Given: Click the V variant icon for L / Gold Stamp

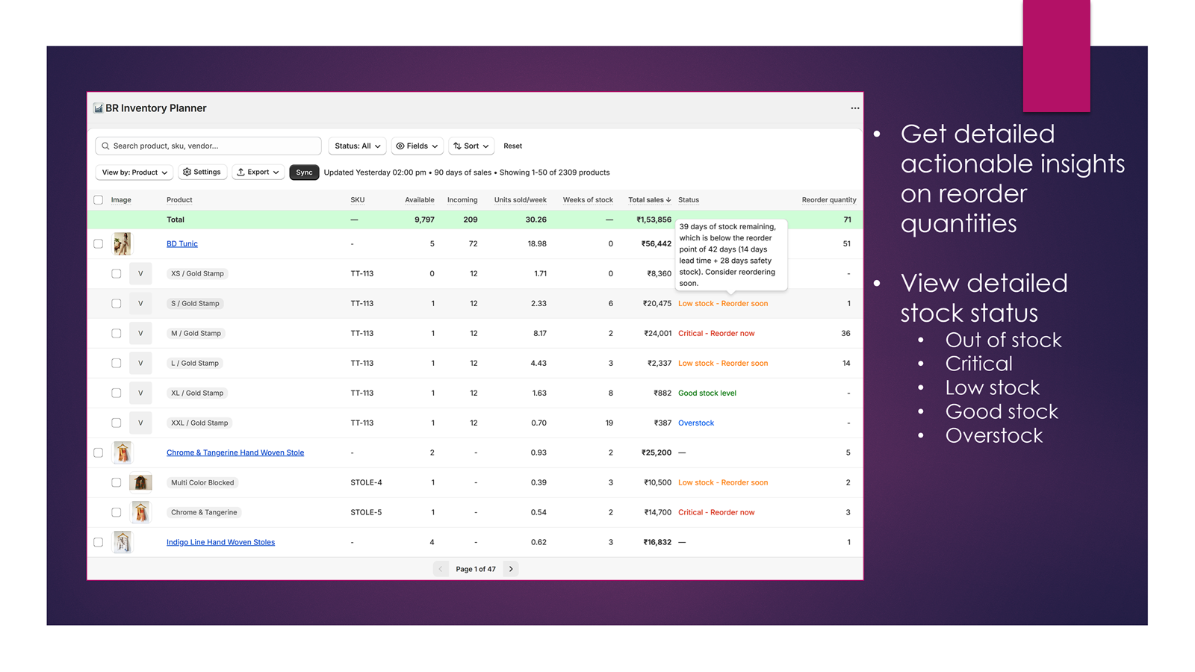Looking at the screenshot, I should 140,363.
